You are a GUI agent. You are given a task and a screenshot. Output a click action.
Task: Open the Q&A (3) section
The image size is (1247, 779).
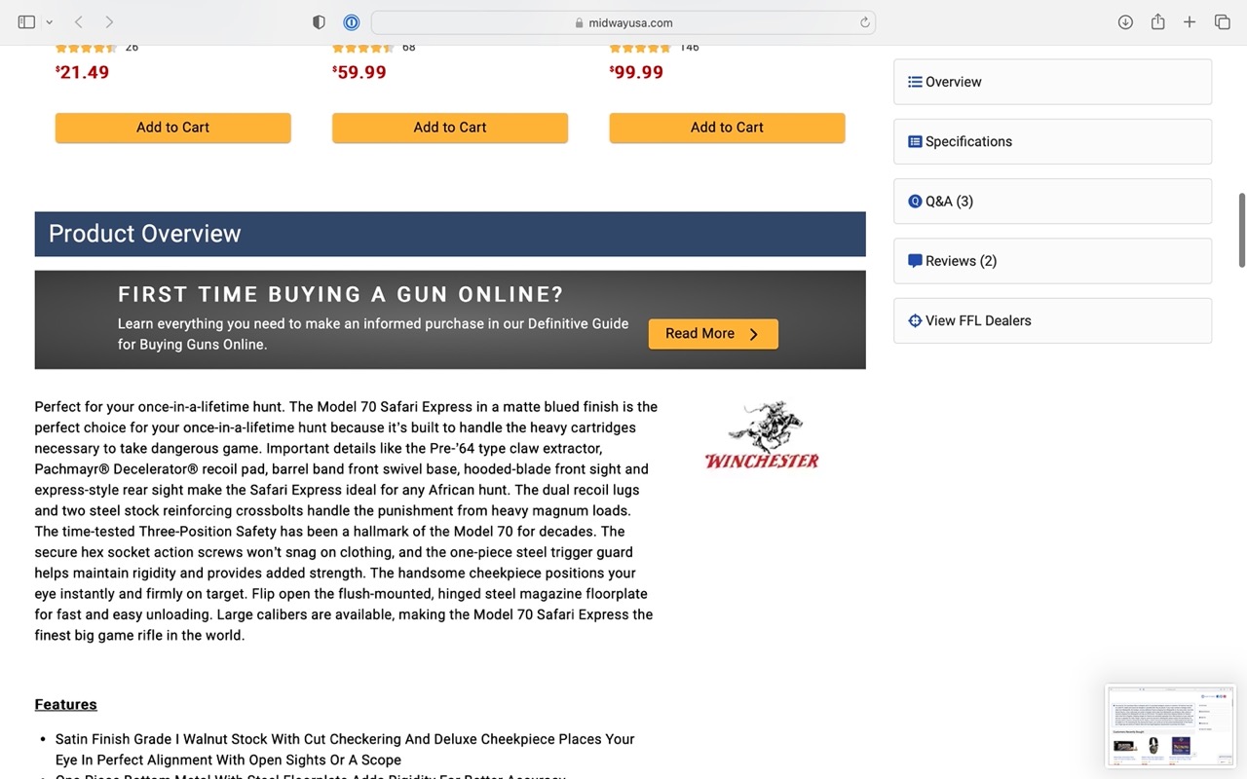tap(1052, 202)
